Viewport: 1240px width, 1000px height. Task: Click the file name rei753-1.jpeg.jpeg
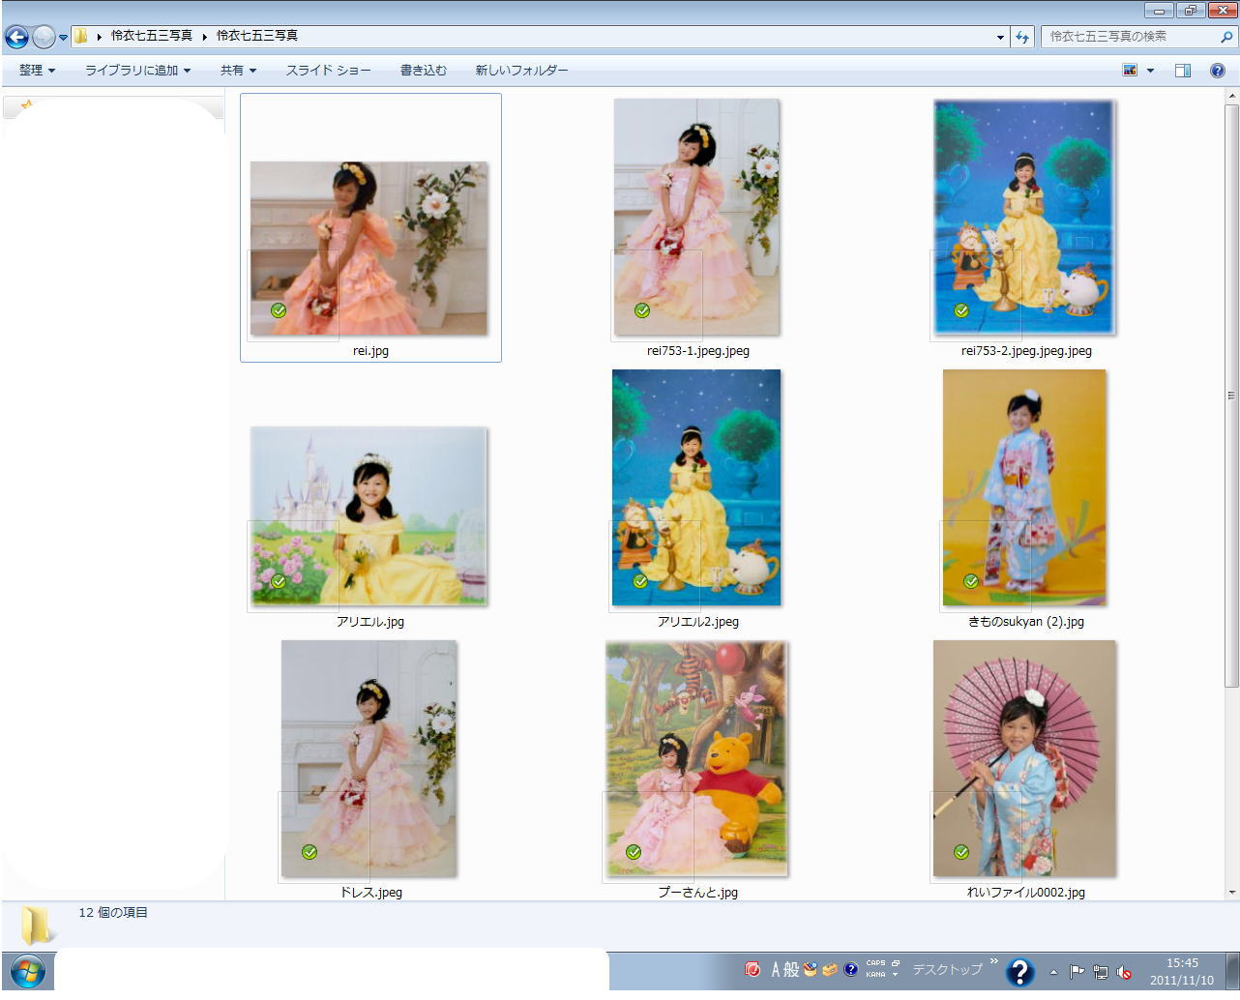[698, 351]
